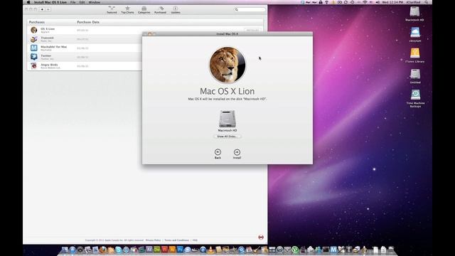
Task: Select the "Transmit" name in Purchases
Action: coord(47,38)
